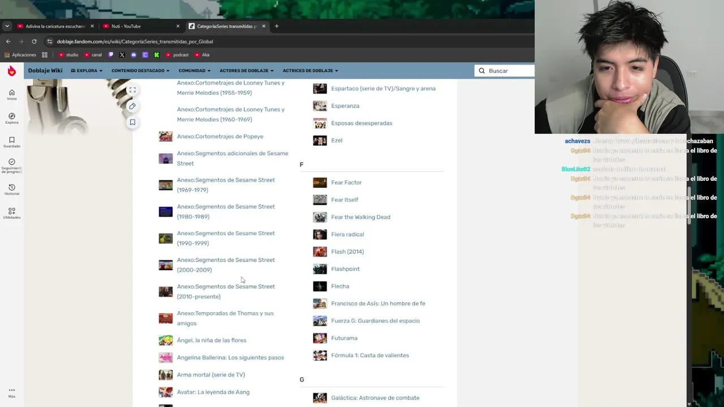Open the tab groups grid icon in bookmarks bar
The image size is (724, 407).
pyautogui.click(x=45, y=55)
